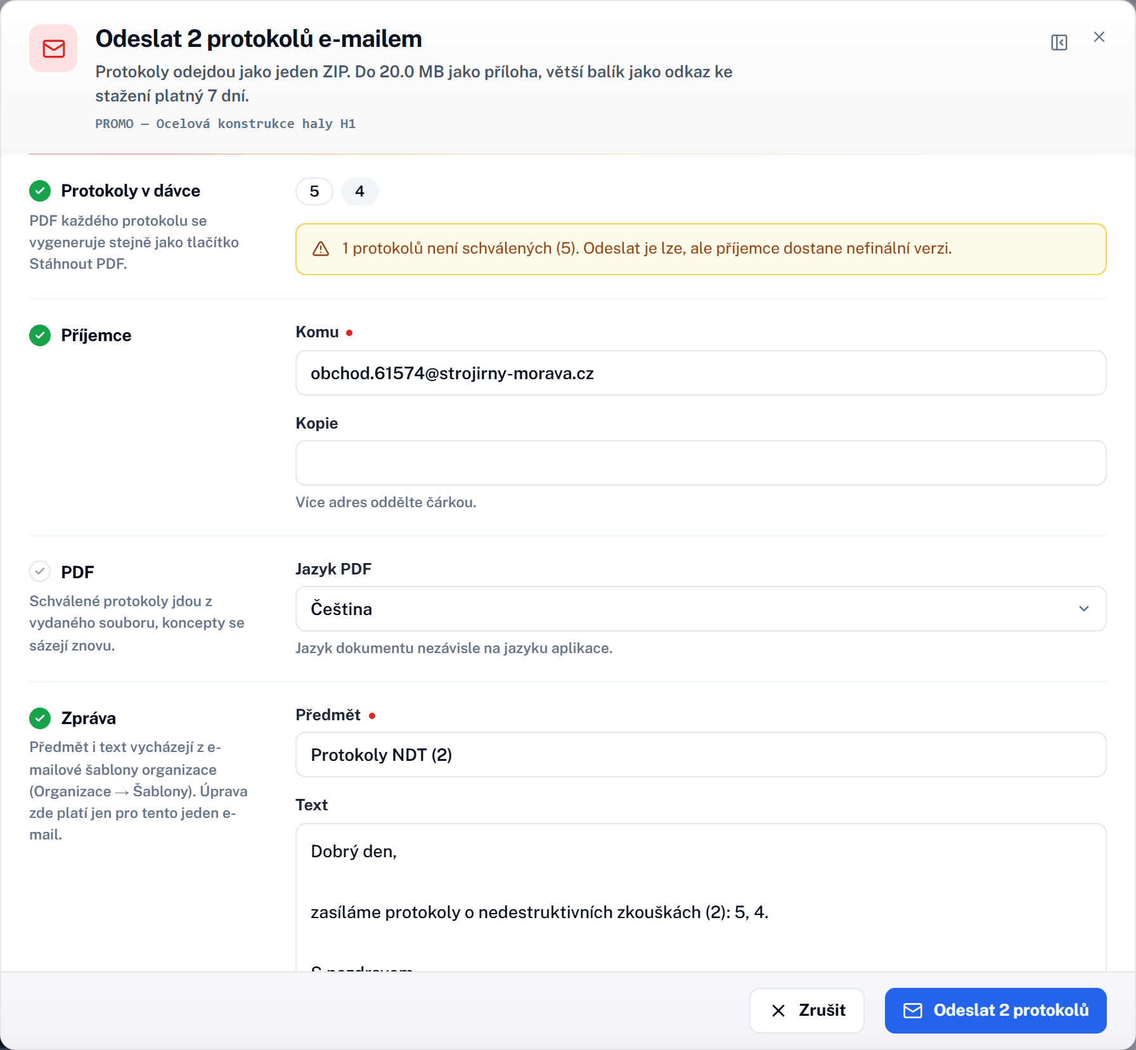Screen dimensions: 1136x1050
Task: Click the warning triangle icon in the alert
Action: 321,249
